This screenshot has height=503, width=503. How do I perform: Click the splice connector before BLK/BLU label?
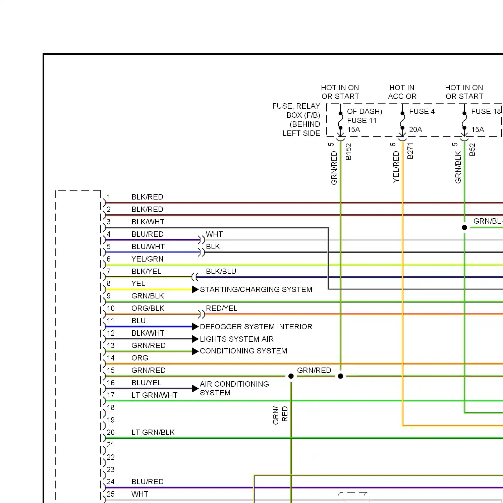[195, 277]
